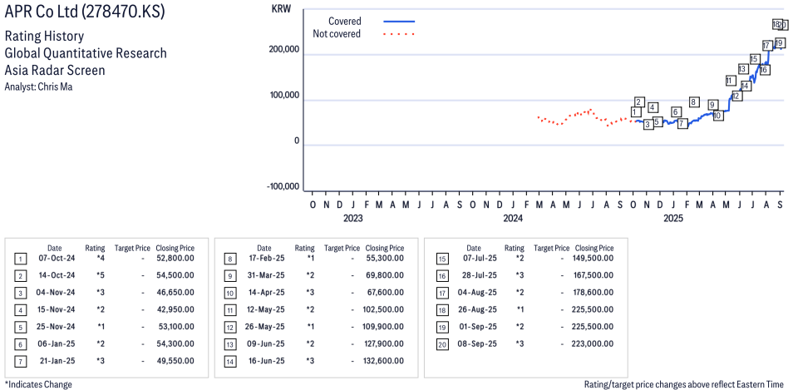The image size is (793, 390).
Task: Click the date 17-Feb-25
Action: coord(266,259)
